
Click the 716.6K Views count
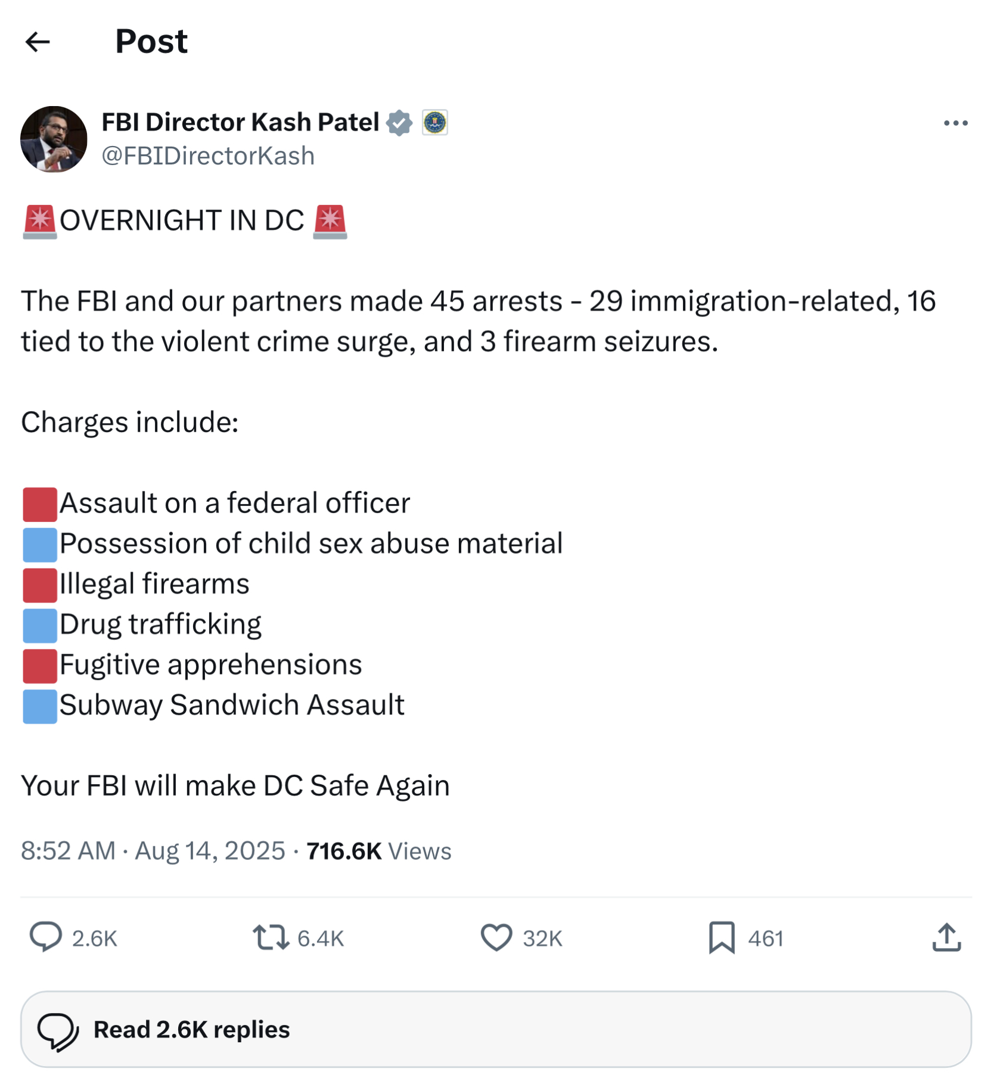click(379, 851)
